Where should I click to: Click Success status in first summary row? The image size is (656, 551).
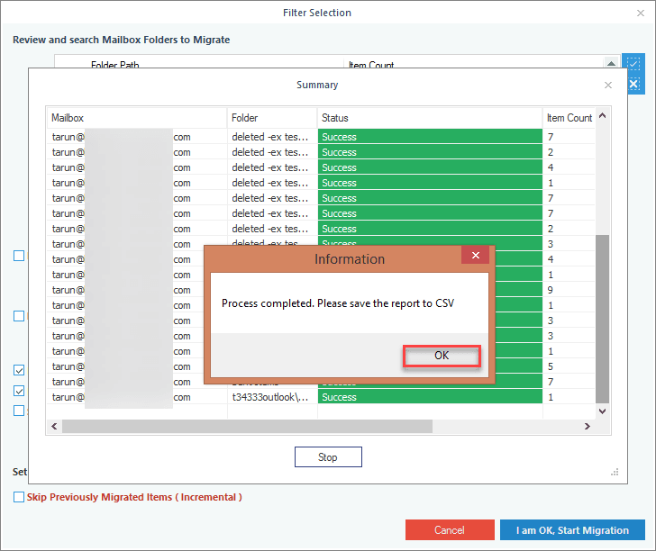click(430, 137)
